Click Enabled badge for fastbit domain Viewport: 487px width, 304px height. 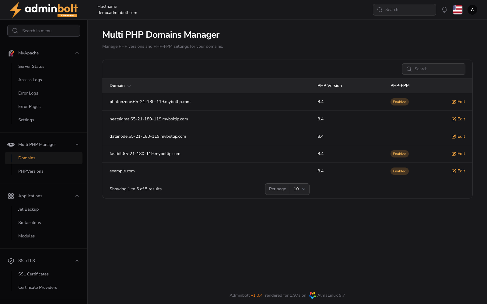tap(400, 154)
